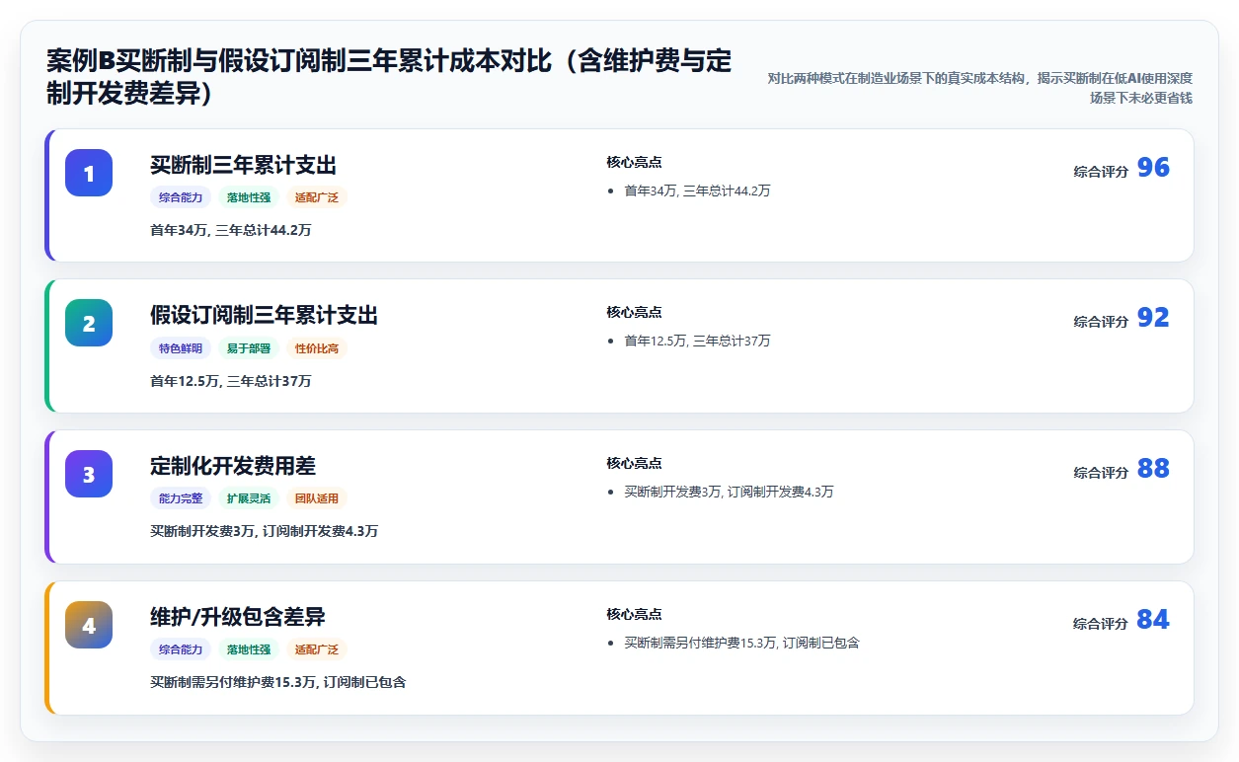
Task: Click the score value 96
Action: click(1153, 168)
